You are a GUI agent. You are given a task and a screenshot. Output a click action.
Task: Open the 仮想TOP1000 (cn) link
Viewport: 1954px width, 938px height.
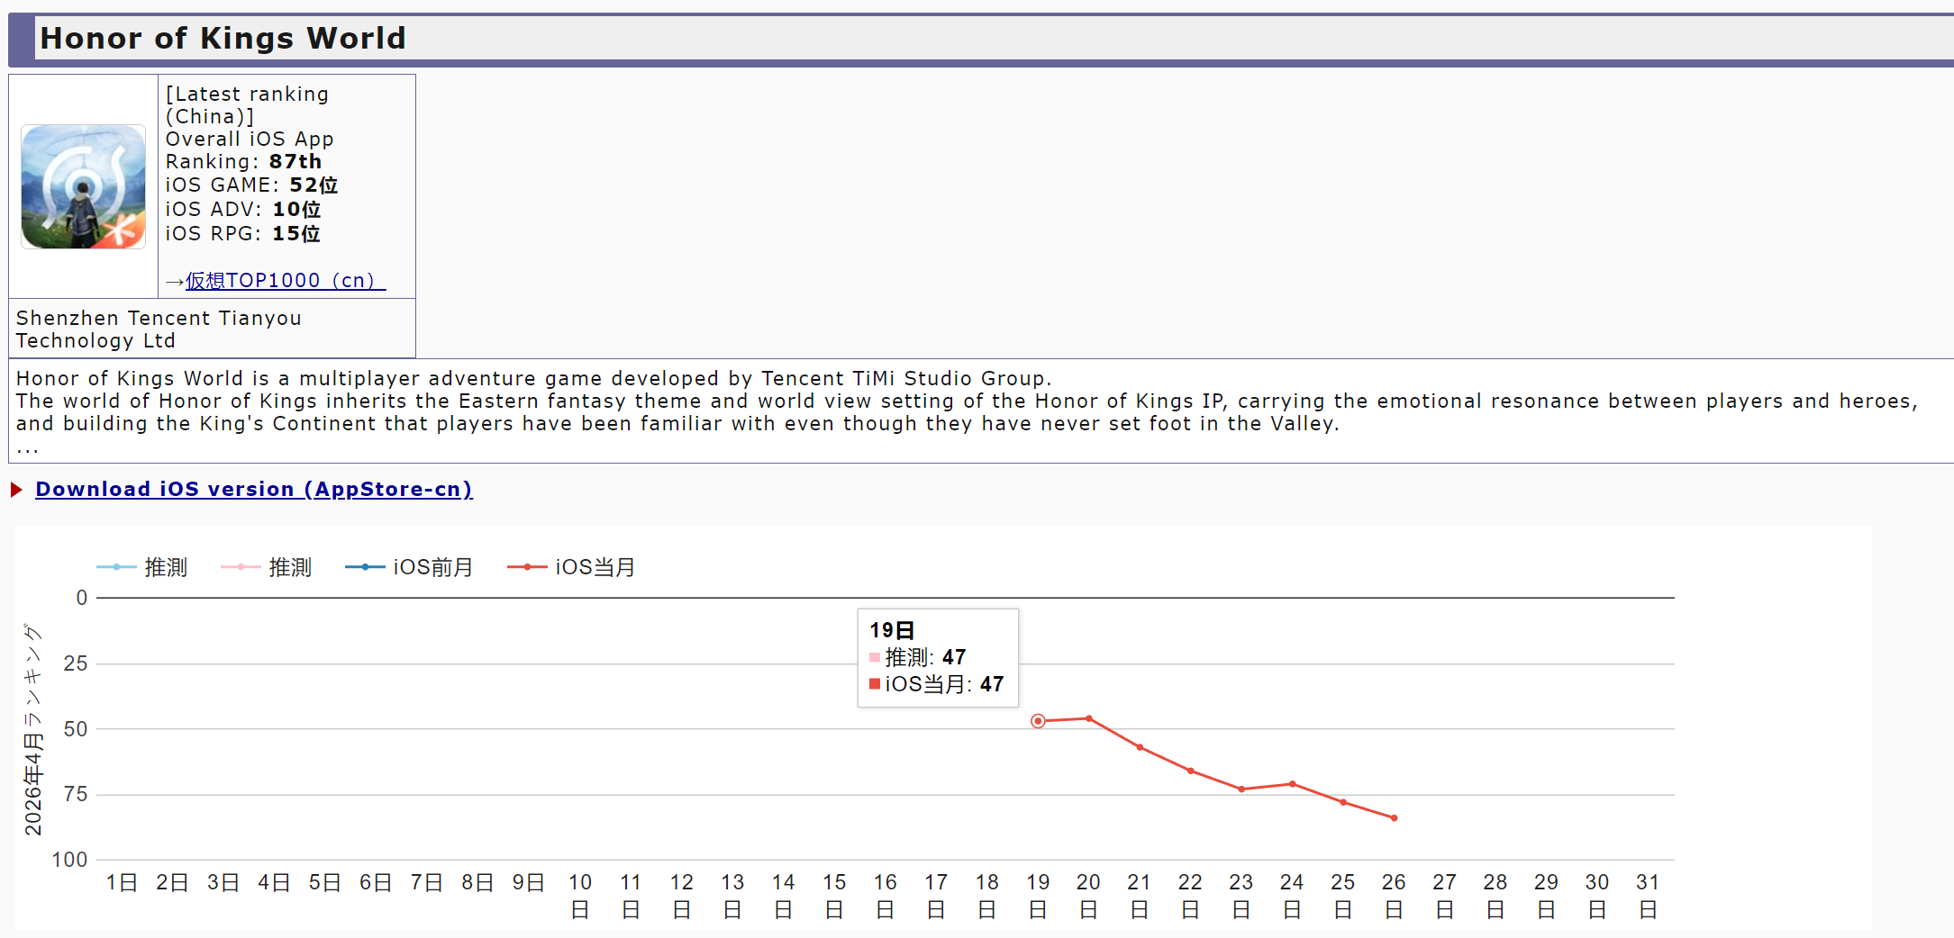[x=286, y=281]
